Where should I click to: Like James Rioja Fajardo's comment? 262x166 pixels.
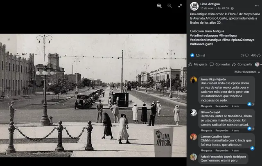click(206, 105)
